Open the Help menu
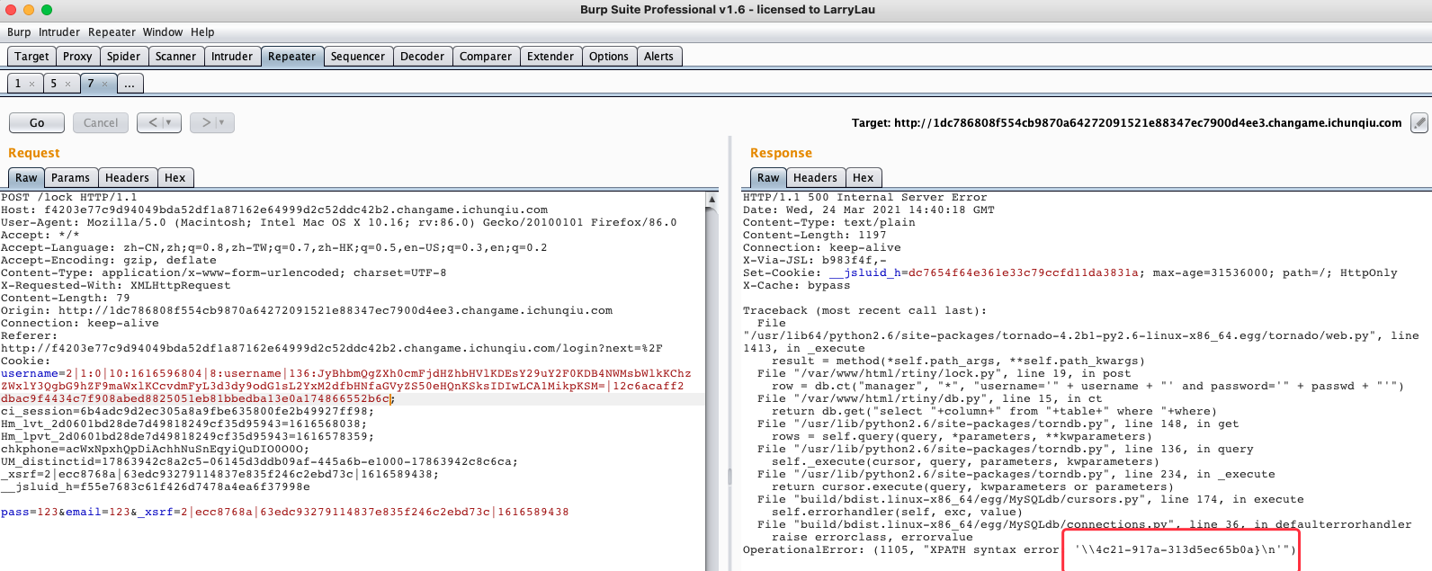The image size is (1432, 571). coord(202,31)
